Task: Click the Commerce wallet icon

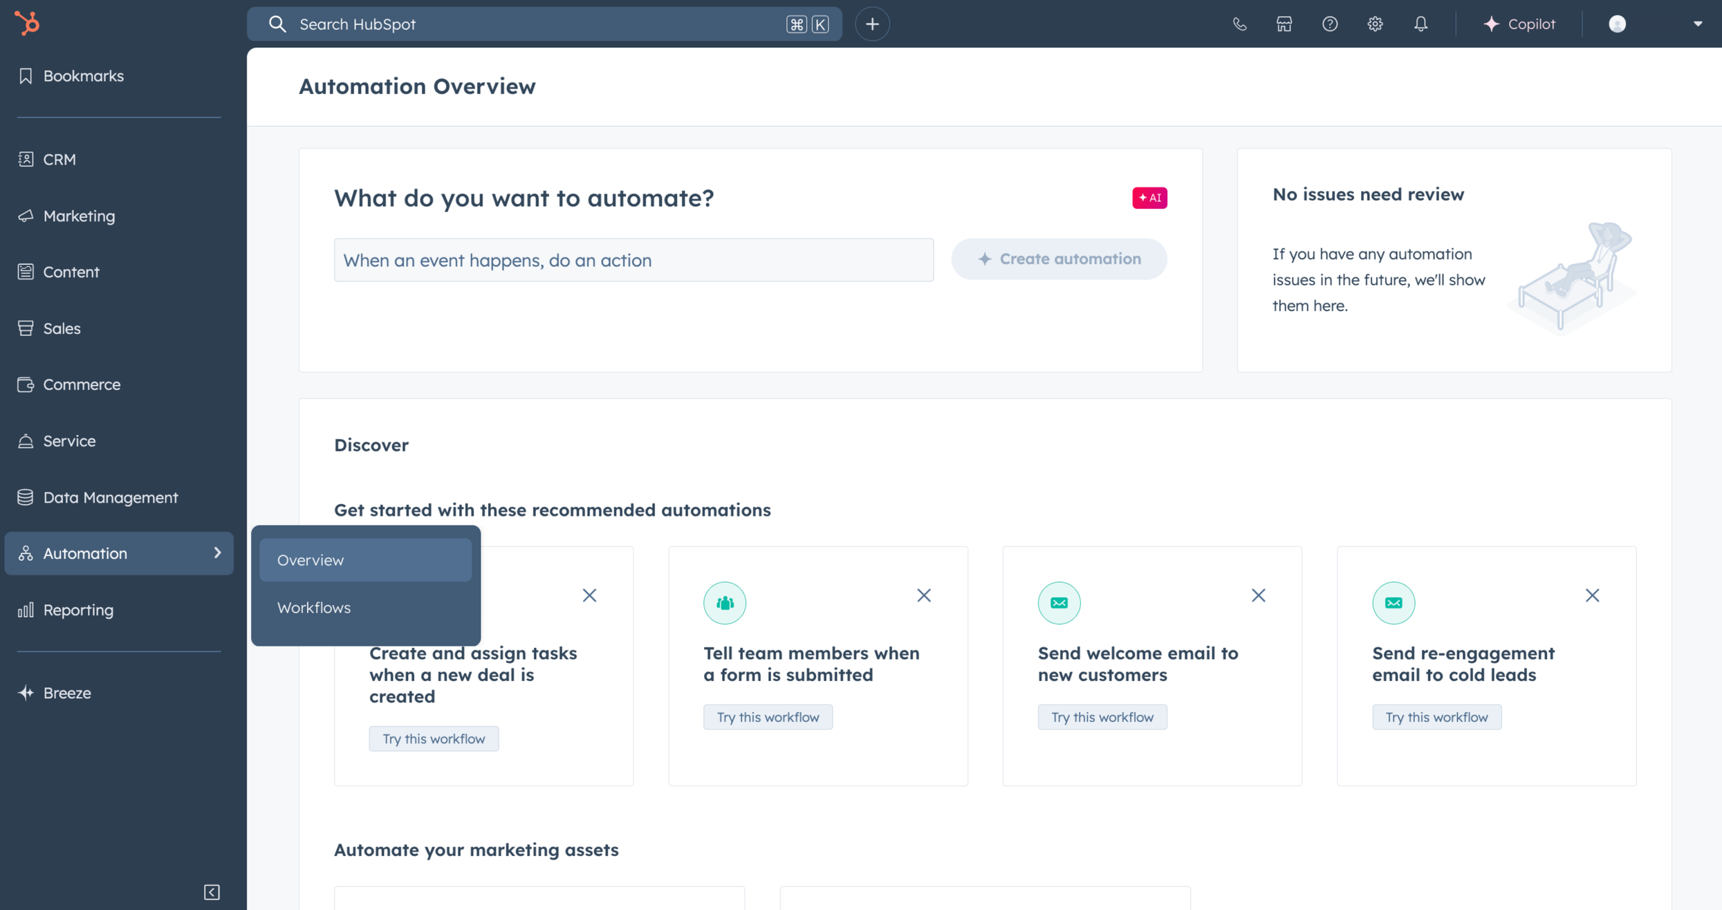Action: [26, 384]
